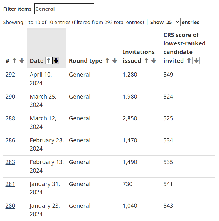
Task: Open round 283 link
Action: [x=10, y=162]
